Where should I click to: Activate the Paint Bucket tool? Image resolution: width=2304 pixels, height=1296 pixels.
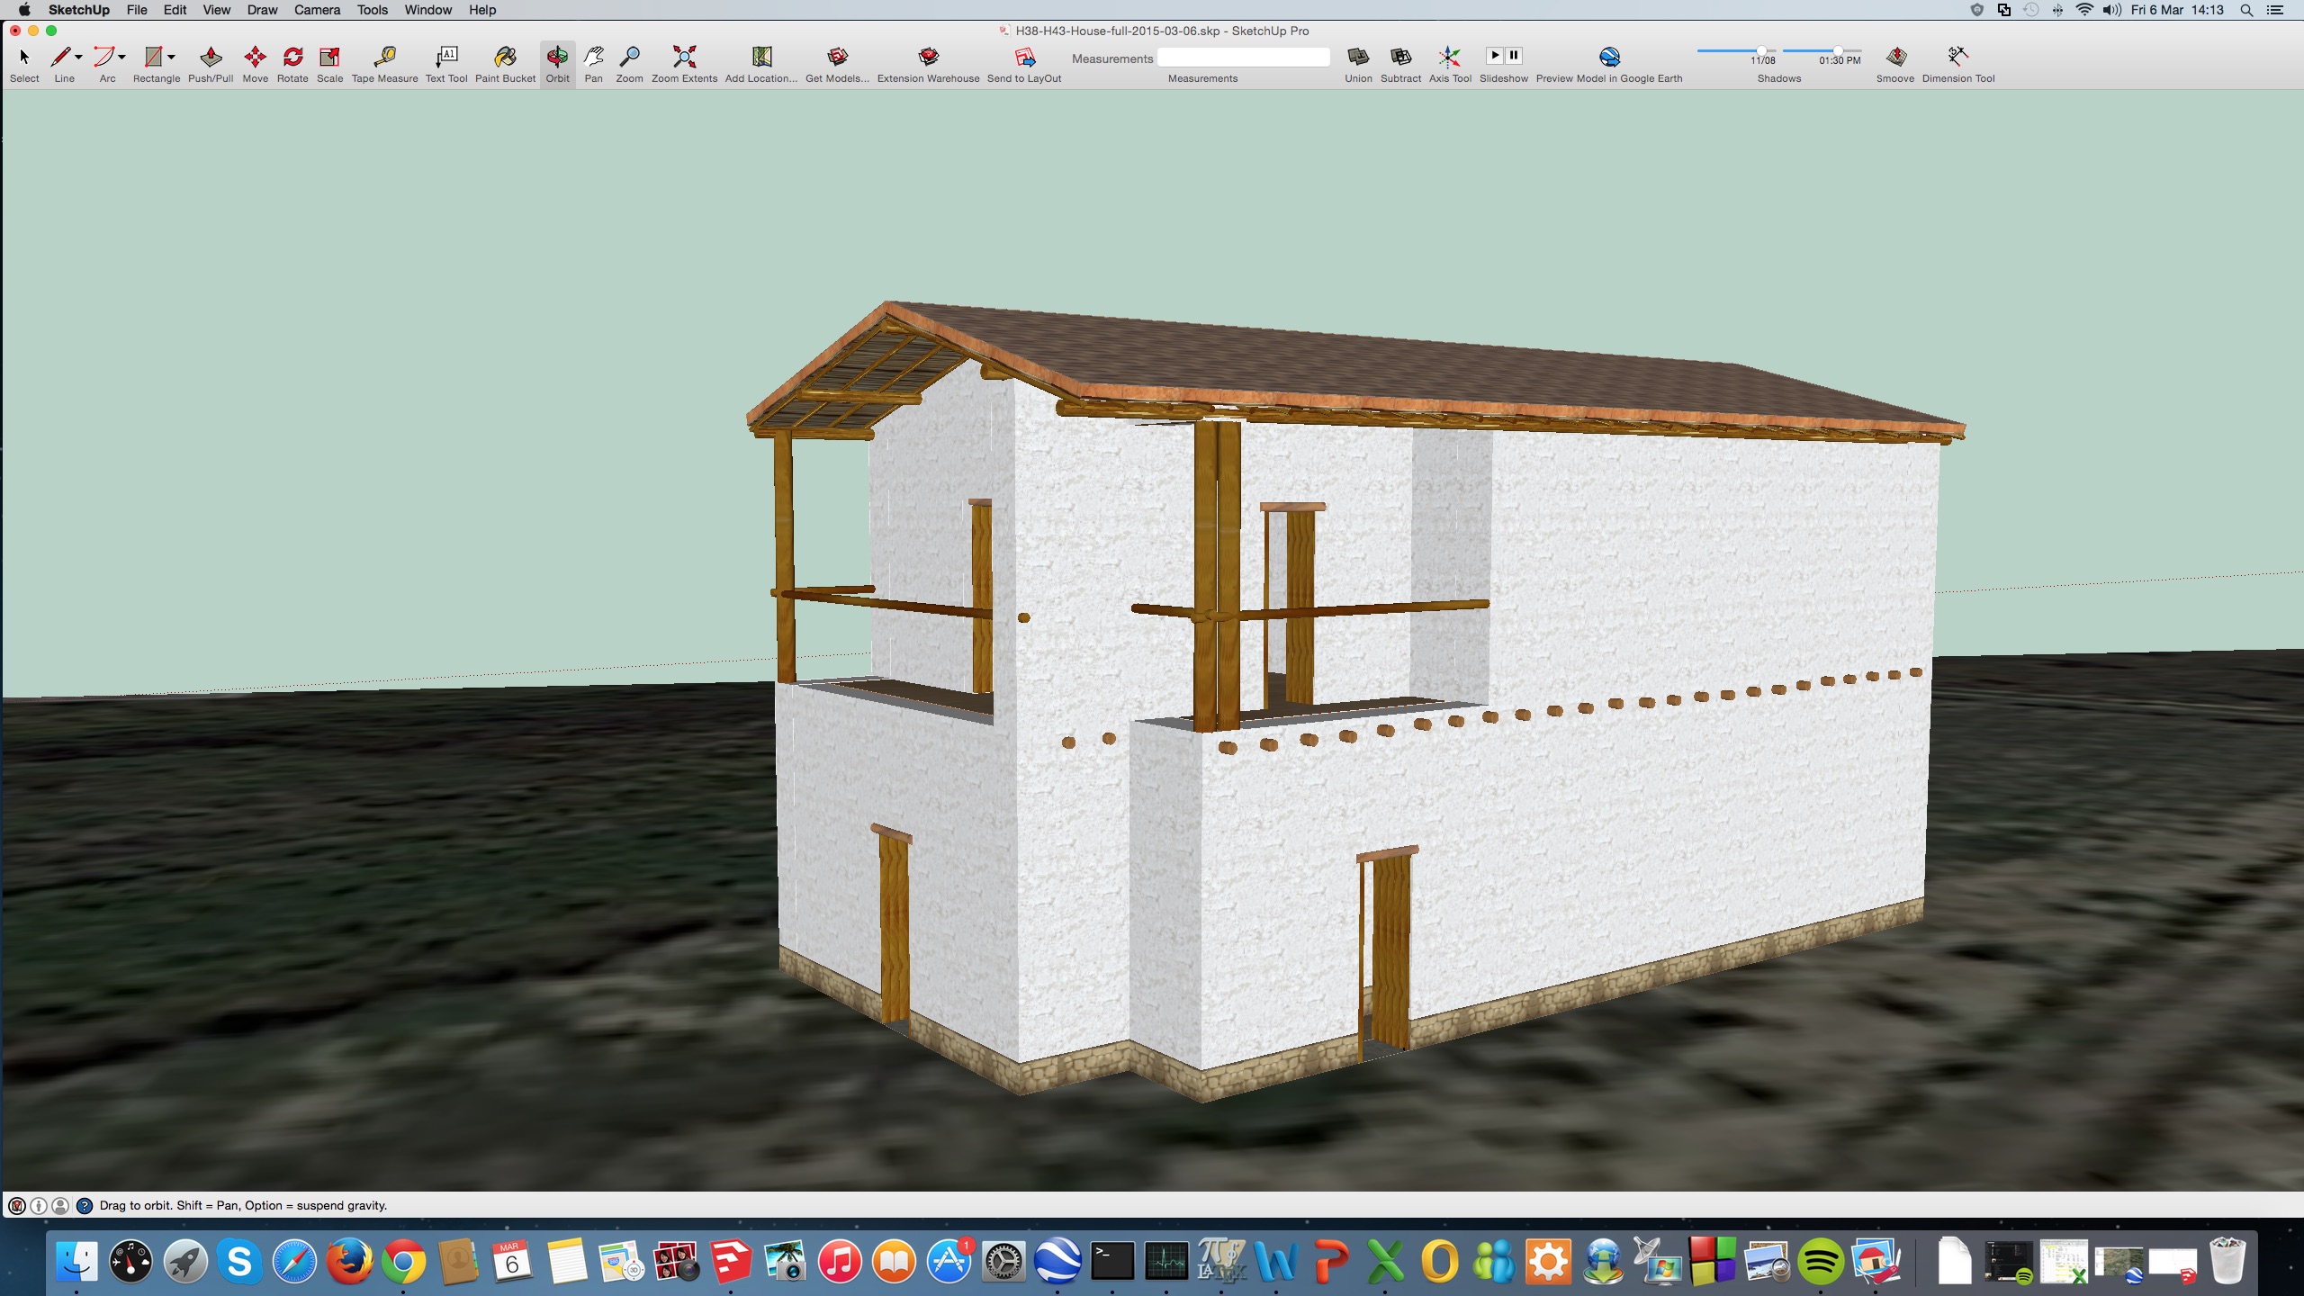pos(505,58)
